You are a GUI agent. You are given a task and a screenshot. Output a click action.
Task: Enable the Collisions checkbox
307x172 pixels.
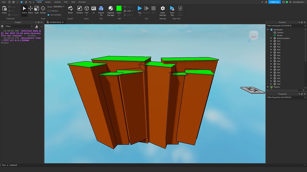point(48,11)
